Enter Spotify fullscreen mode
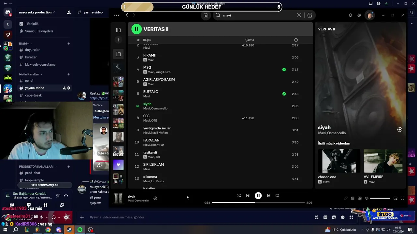Image resolution: width=417 pixels, height=234 pixels. (x=402, y=198)
